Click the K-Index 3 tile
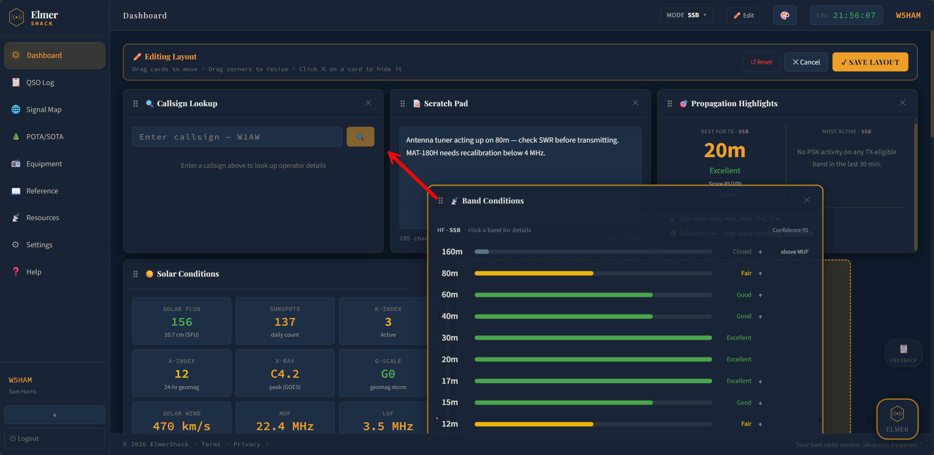Screen dimensions: 934x455 pyautogui.click(x=383, y=321)
